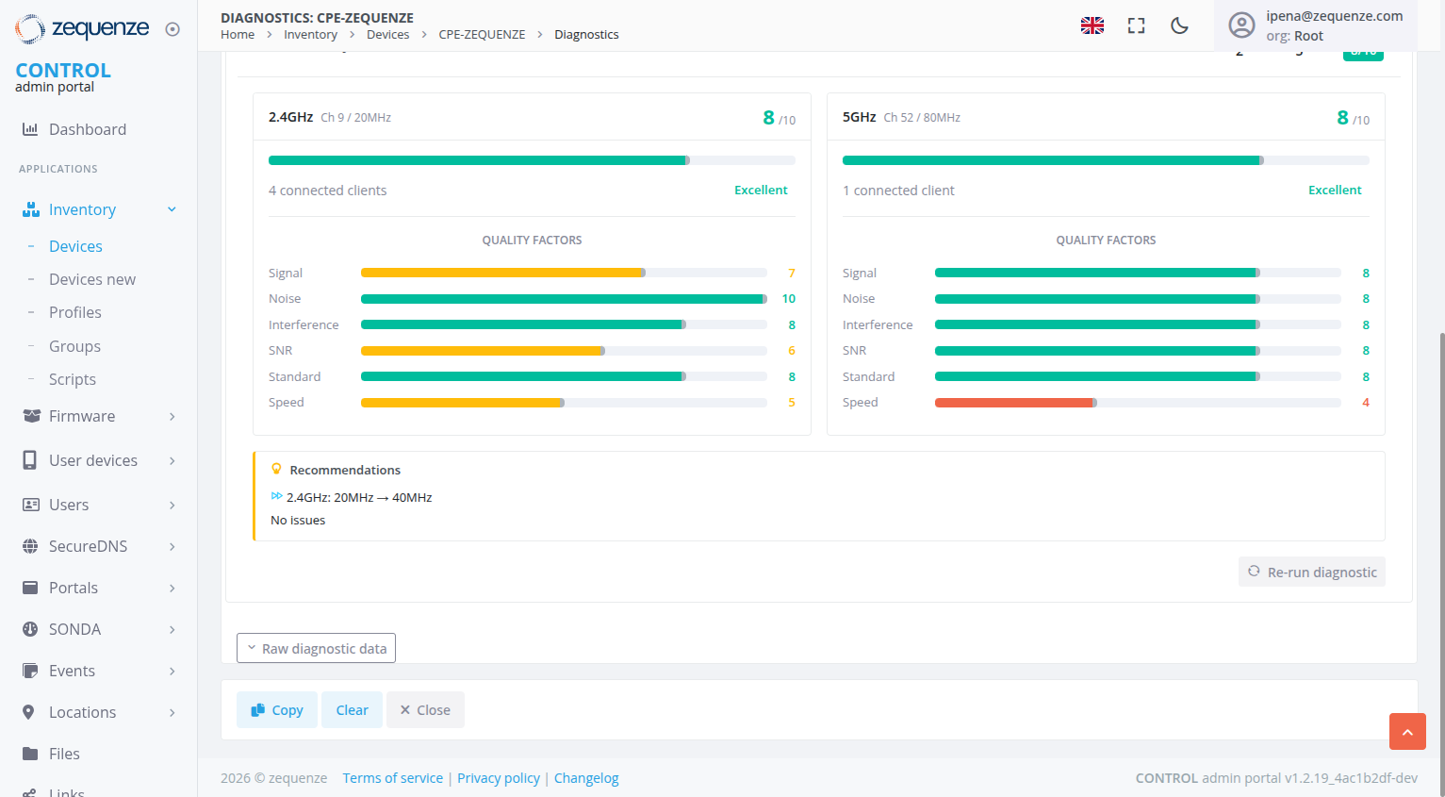Open the Changelog link in the footer
The image size is (1445, 797).
click(586, 777)
